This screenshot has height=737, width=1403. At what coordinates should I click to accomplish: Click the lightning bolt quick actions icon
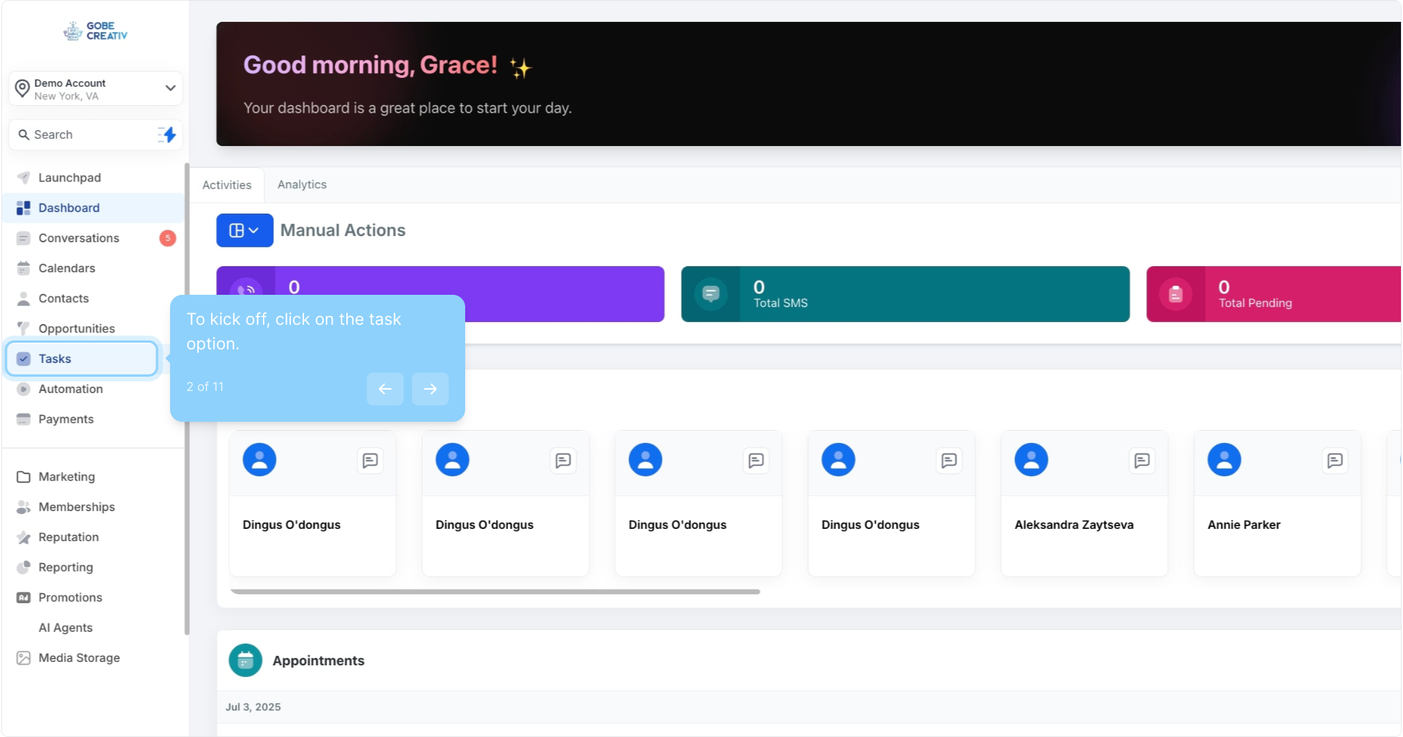click(167, 134)
